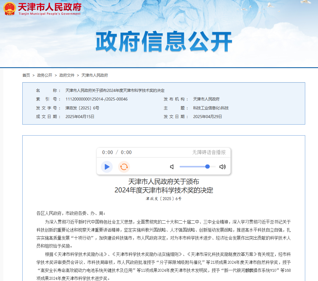Click the 天津市人民政府 breadcrumb entry
Screen dimensions: 318x281
[95, 75]
